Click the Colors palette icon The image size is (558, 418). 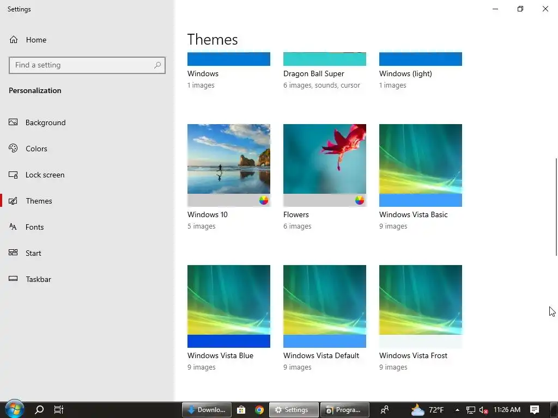13,148
